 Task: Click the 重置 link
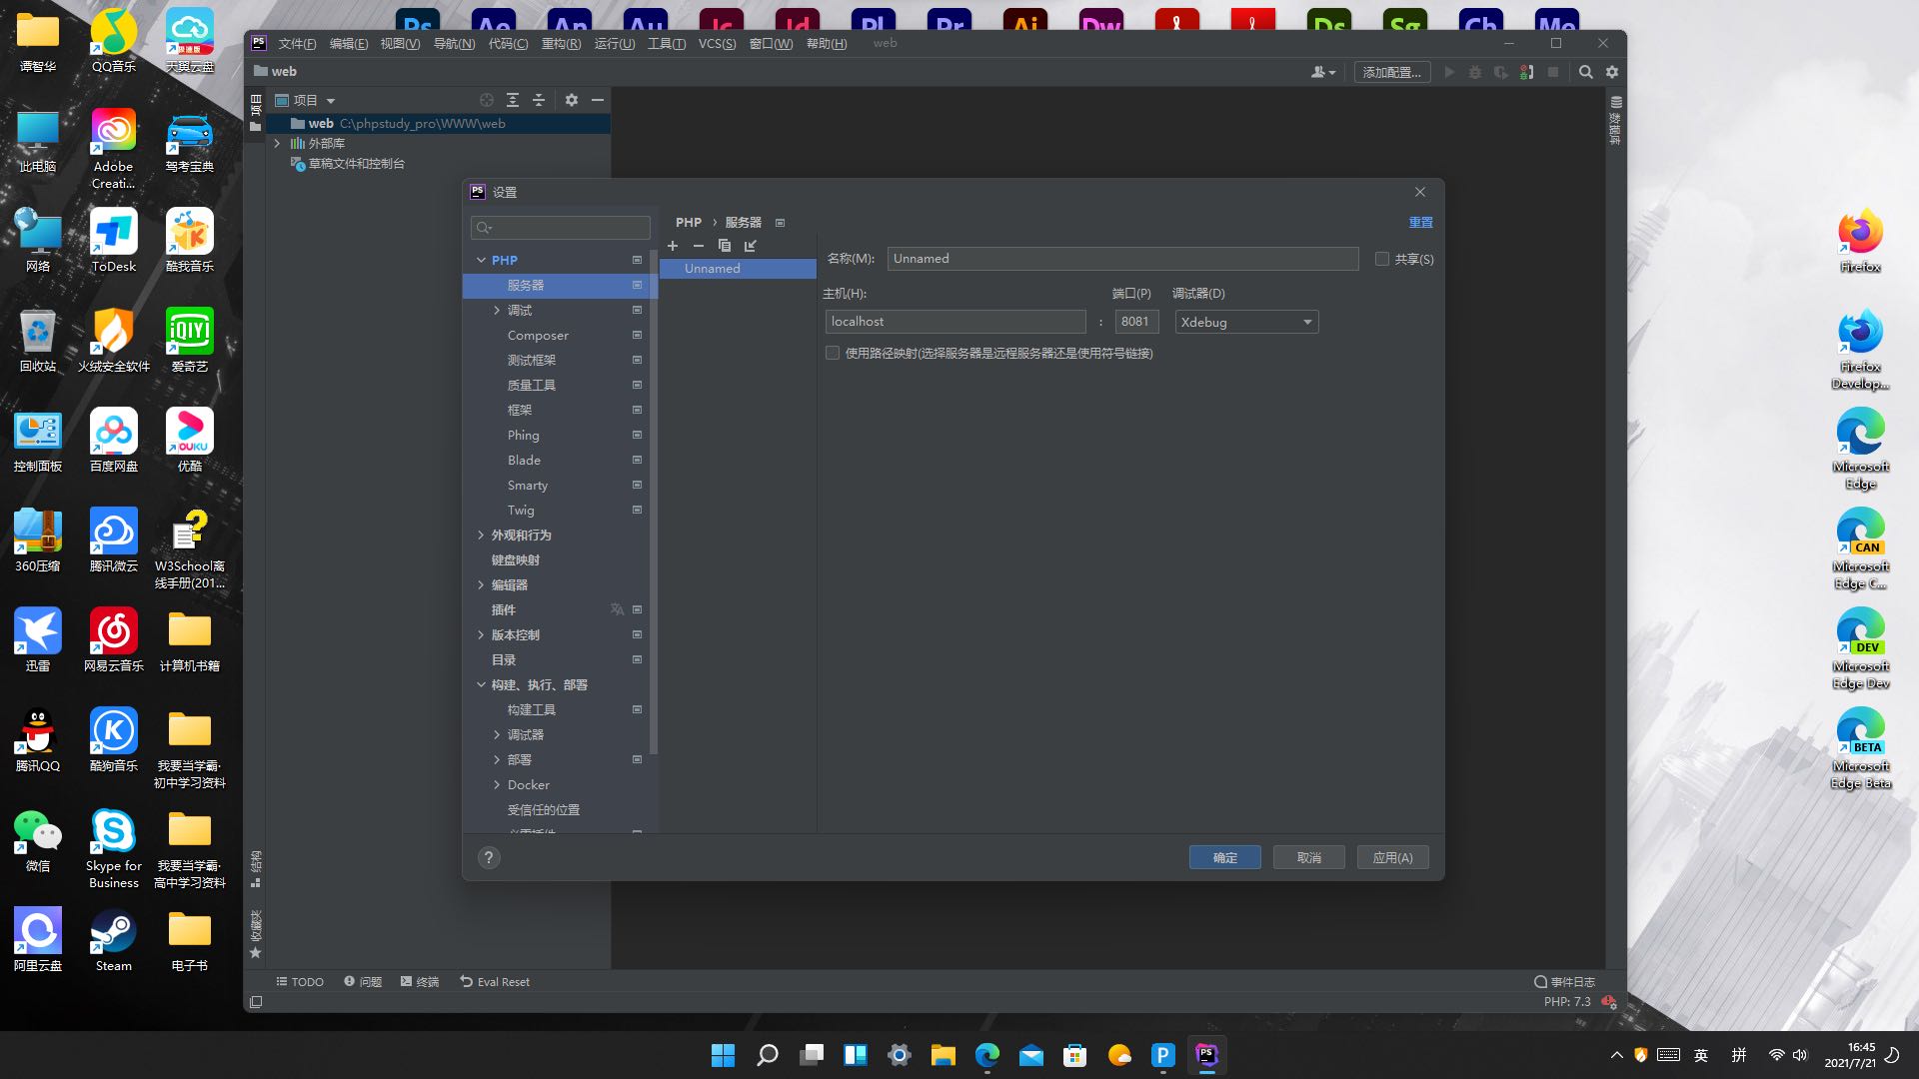click(1420, 222)
